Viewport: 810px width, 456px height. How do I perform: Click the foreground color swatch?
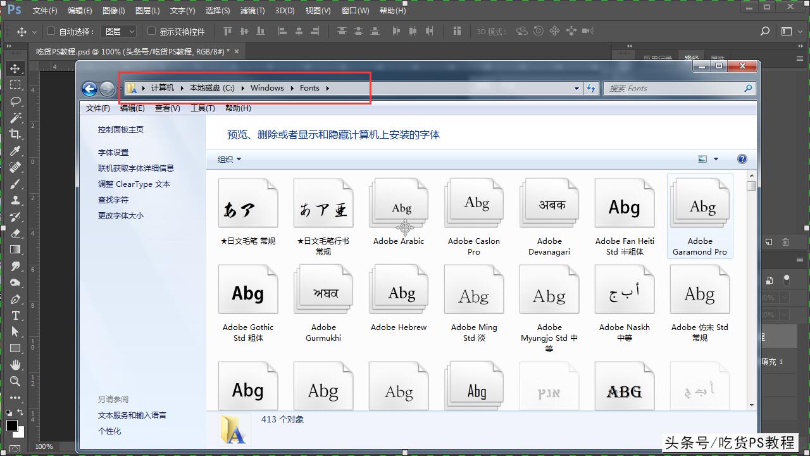click(12, 426)
